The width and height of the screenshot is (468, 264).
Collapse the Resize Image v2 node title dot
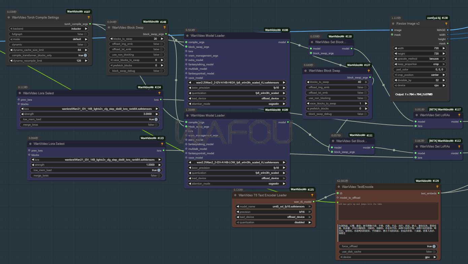tap(393, 24)
